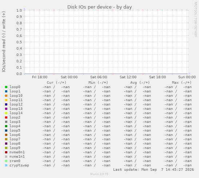This screenshot has width=199, height=178.
Task: Click the 0.0 y-axis value
Action: [19, 74]
